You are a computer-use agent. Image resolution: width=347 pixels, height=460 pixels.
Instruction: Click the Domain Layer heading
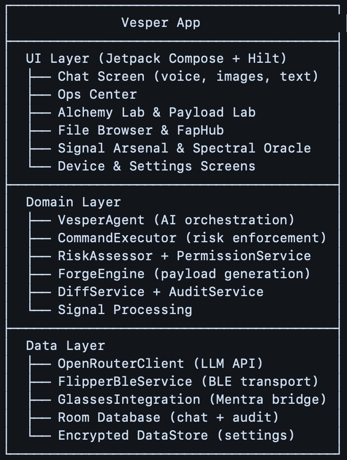(73, 202)
